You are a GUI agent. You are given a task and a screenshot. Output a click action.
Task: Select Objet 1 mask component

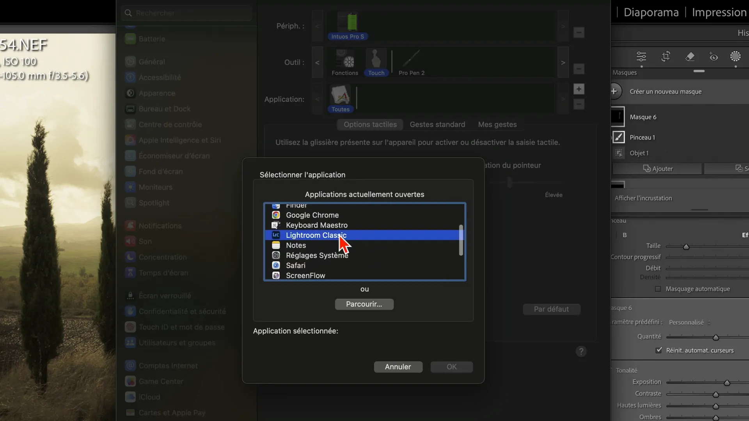639,153
